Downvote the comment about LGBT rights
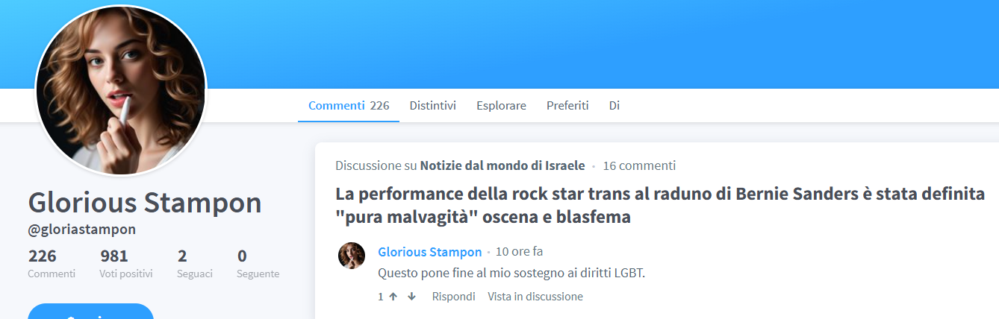 [x=411, y=297]
